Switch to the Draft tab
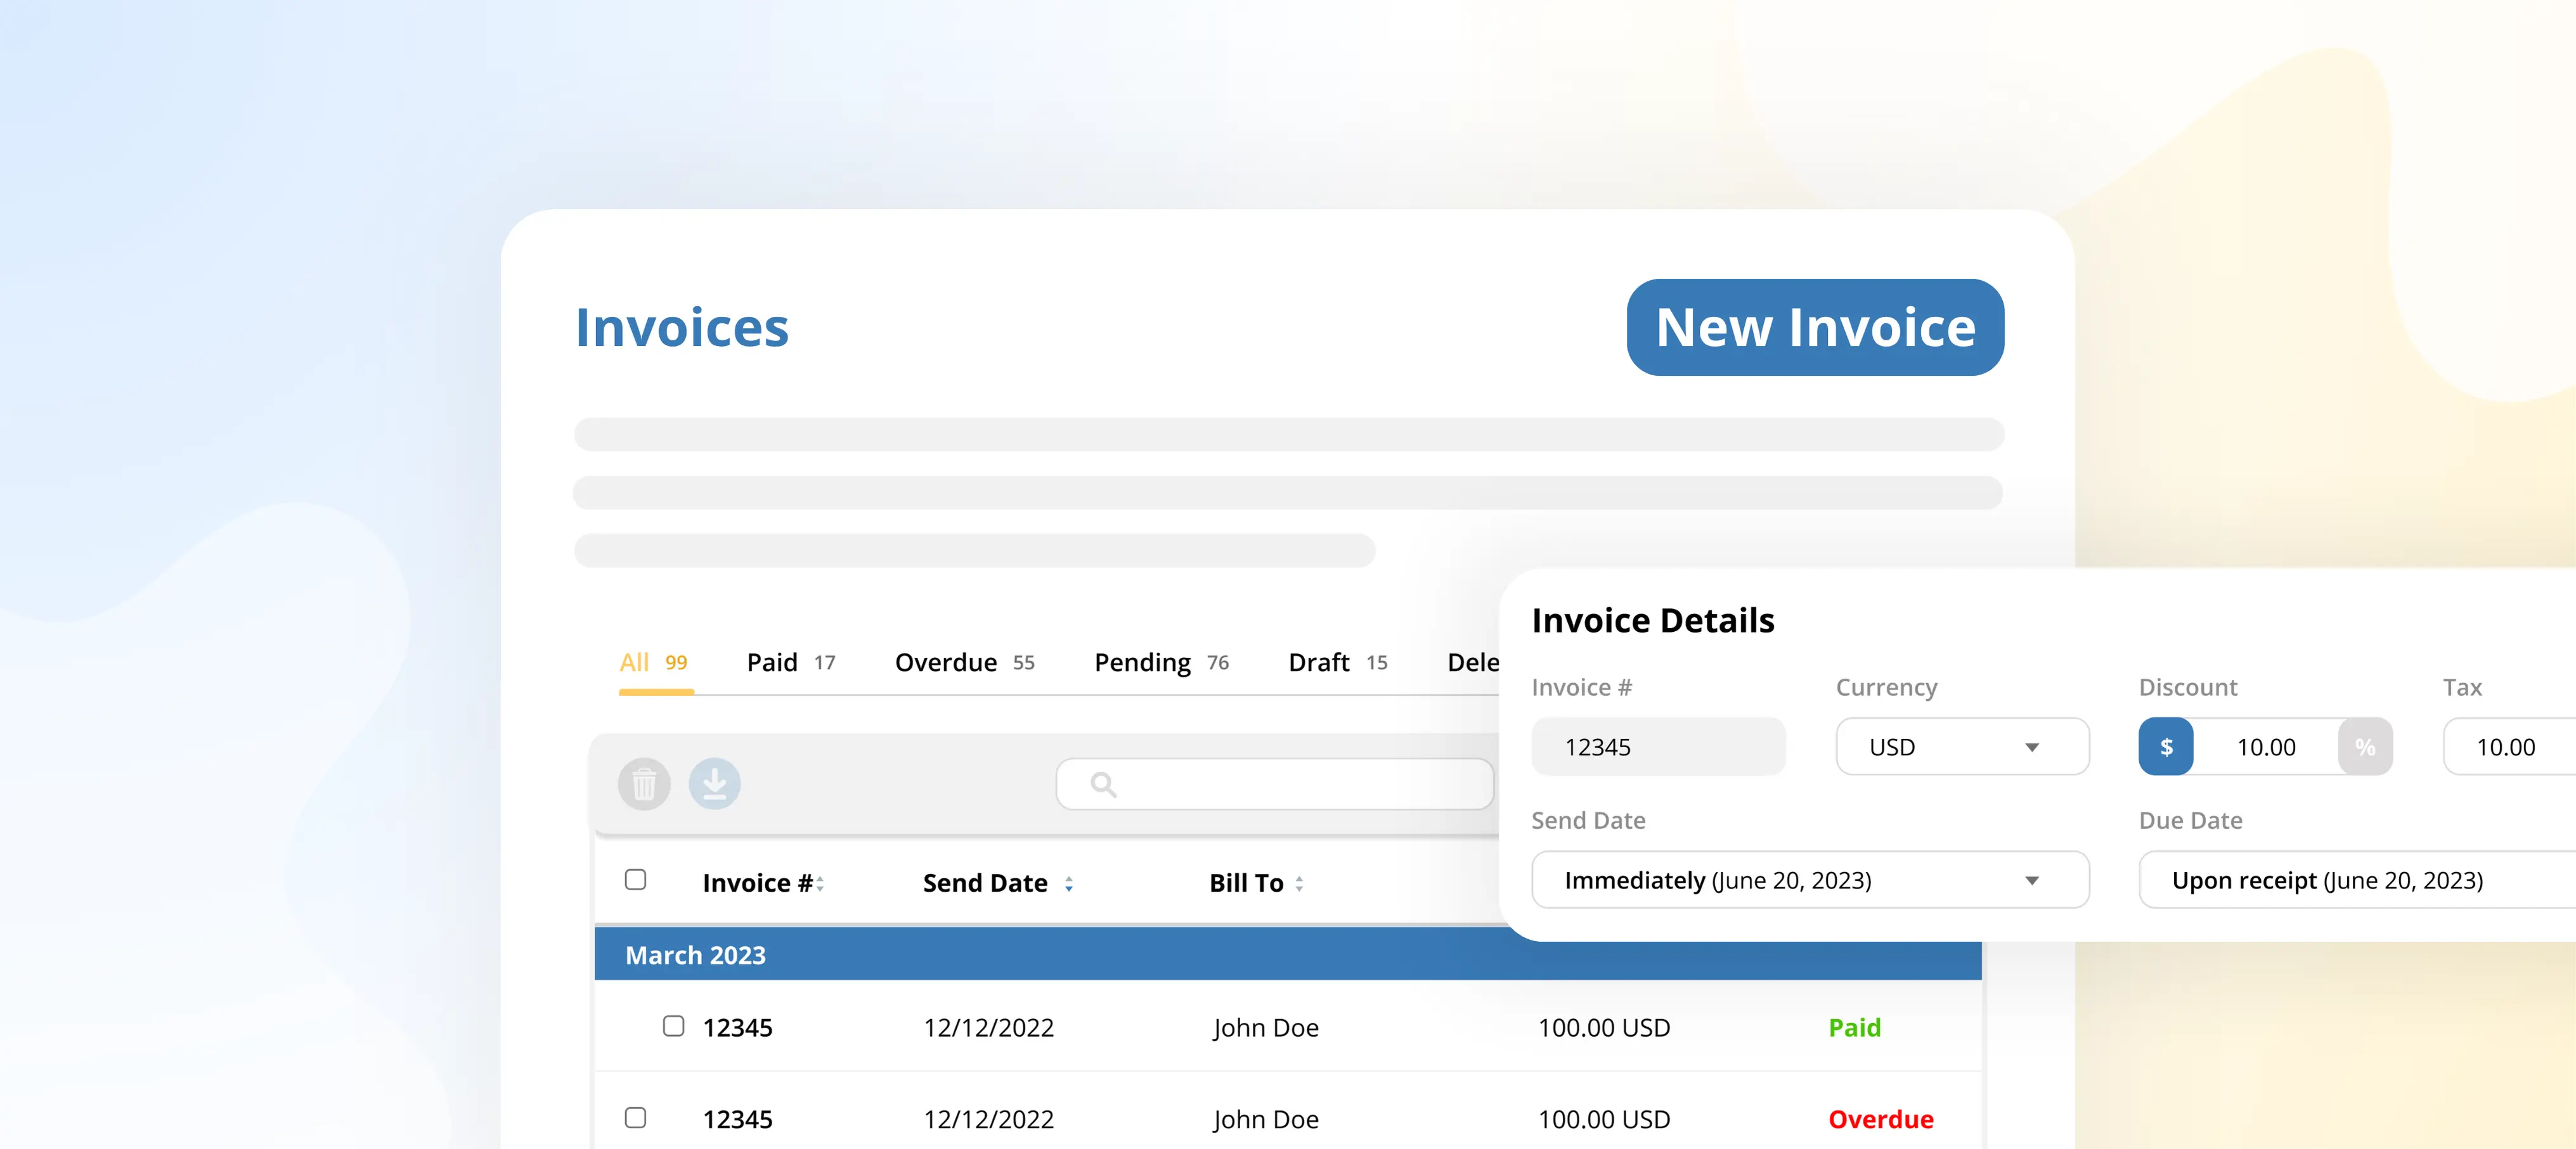This screenshot has height=1149, width=2576. coord(1338,662)
